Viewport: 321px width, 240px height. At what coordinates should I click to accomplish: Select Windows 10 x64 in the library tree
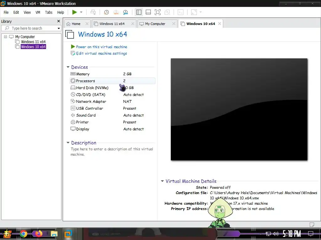(x=33, y=47)
